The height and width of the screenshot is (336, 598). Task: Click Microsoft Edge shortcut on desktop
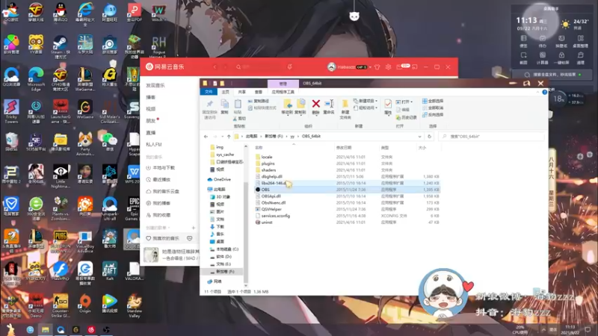point(36,80)
